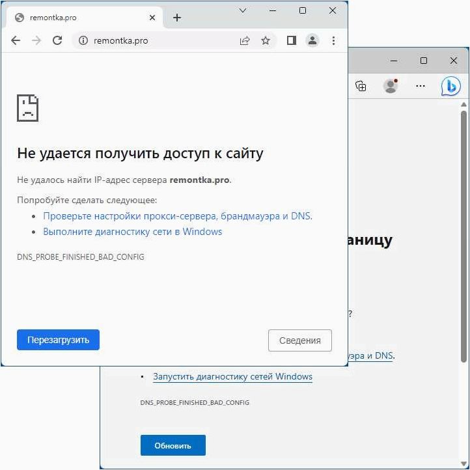Minimize the Edge window
This screenshot has height=470, width=470.
pyautogui.click(x=394, y=61)
